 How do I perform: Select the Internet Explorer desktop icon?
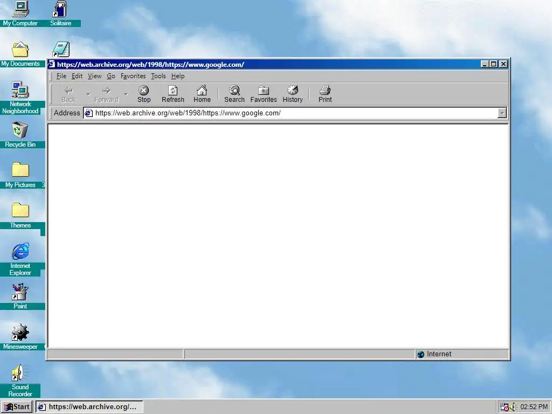(20, 259)
